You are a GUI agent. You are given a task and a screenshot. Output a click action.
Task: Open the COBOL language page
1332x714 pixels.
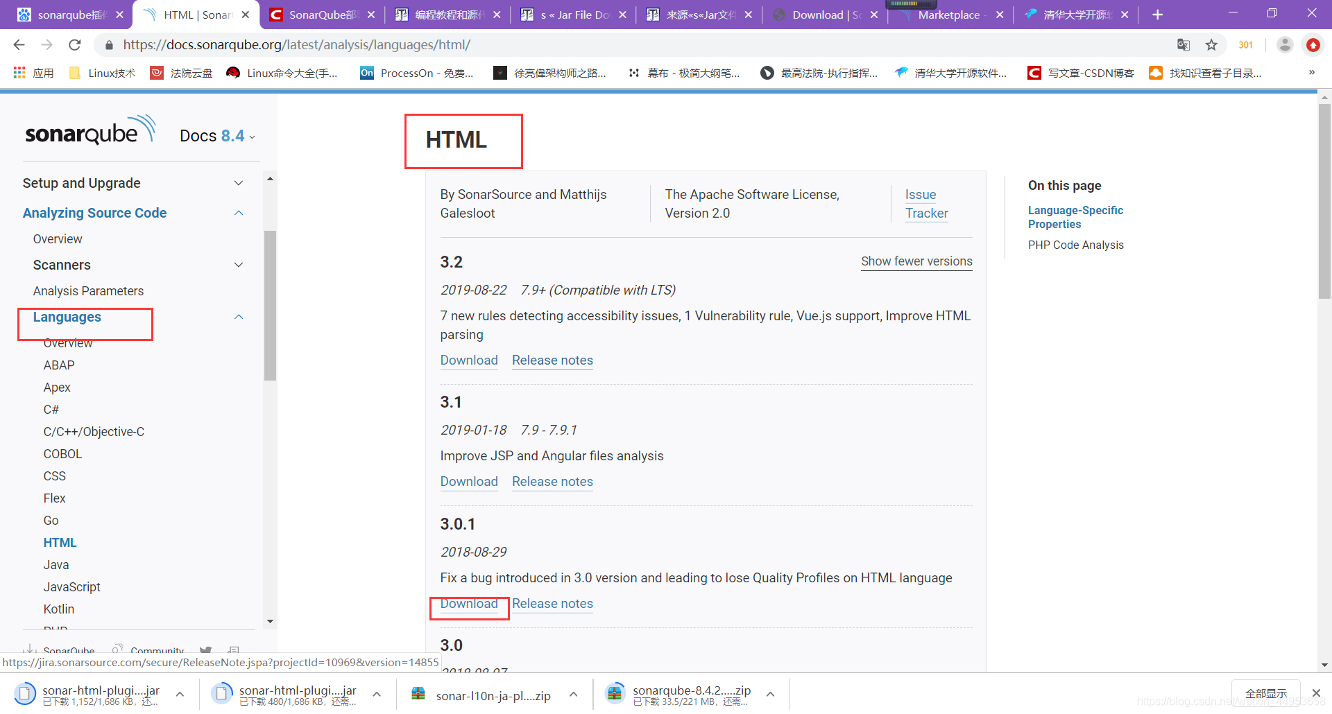[62, 454]
